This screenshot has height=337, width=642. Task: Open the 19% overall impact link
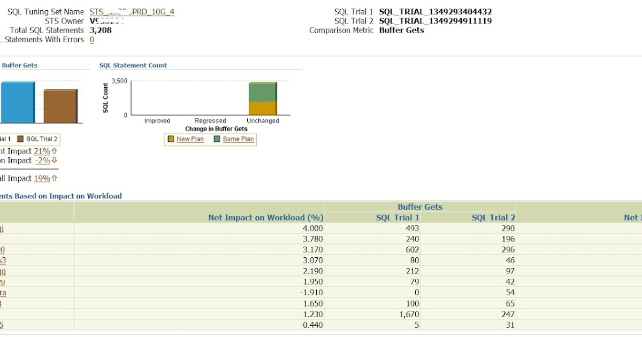(x=42, y=178)
